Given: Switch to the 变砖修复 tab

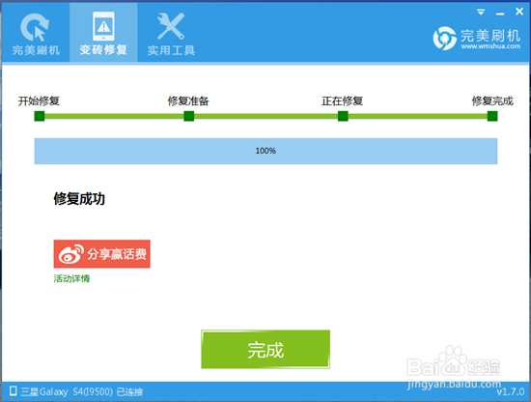Looking at the screenshot, I should pyautogui.click(x=103, y=33).
